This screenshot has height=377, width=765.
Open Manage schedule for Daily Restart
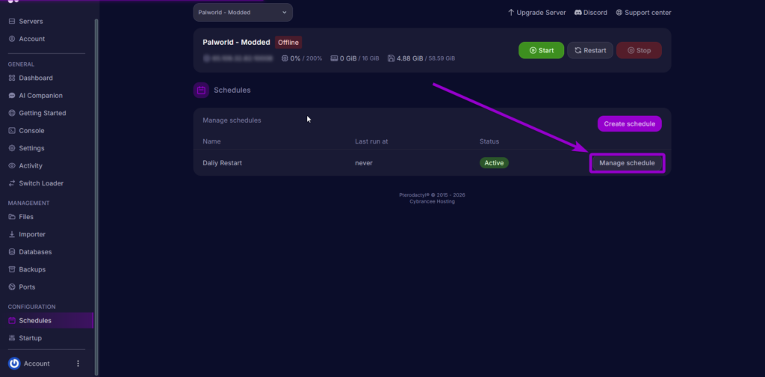(627, 163)
